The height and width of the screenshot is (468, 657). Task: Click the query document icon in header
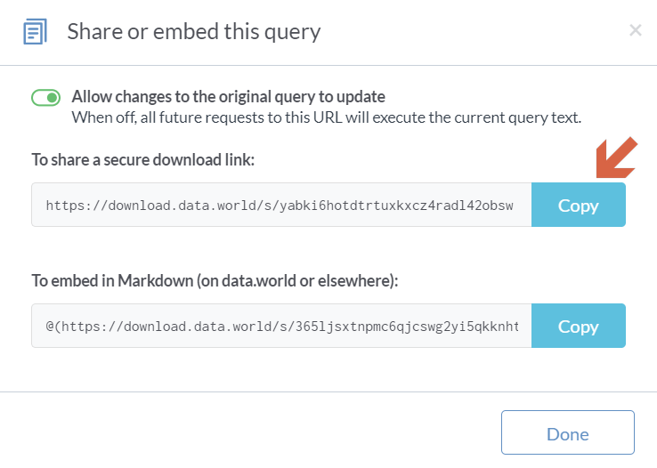pos(35,32)
